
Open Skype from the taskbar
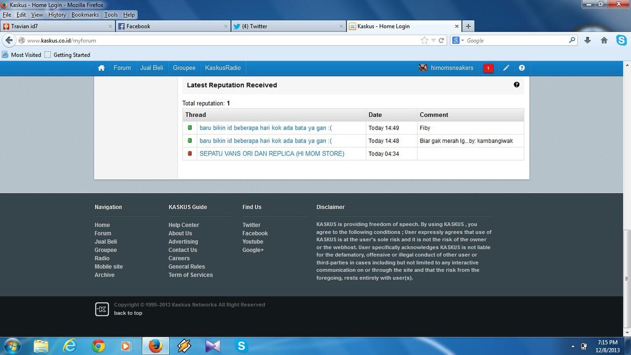click(242, 346)
